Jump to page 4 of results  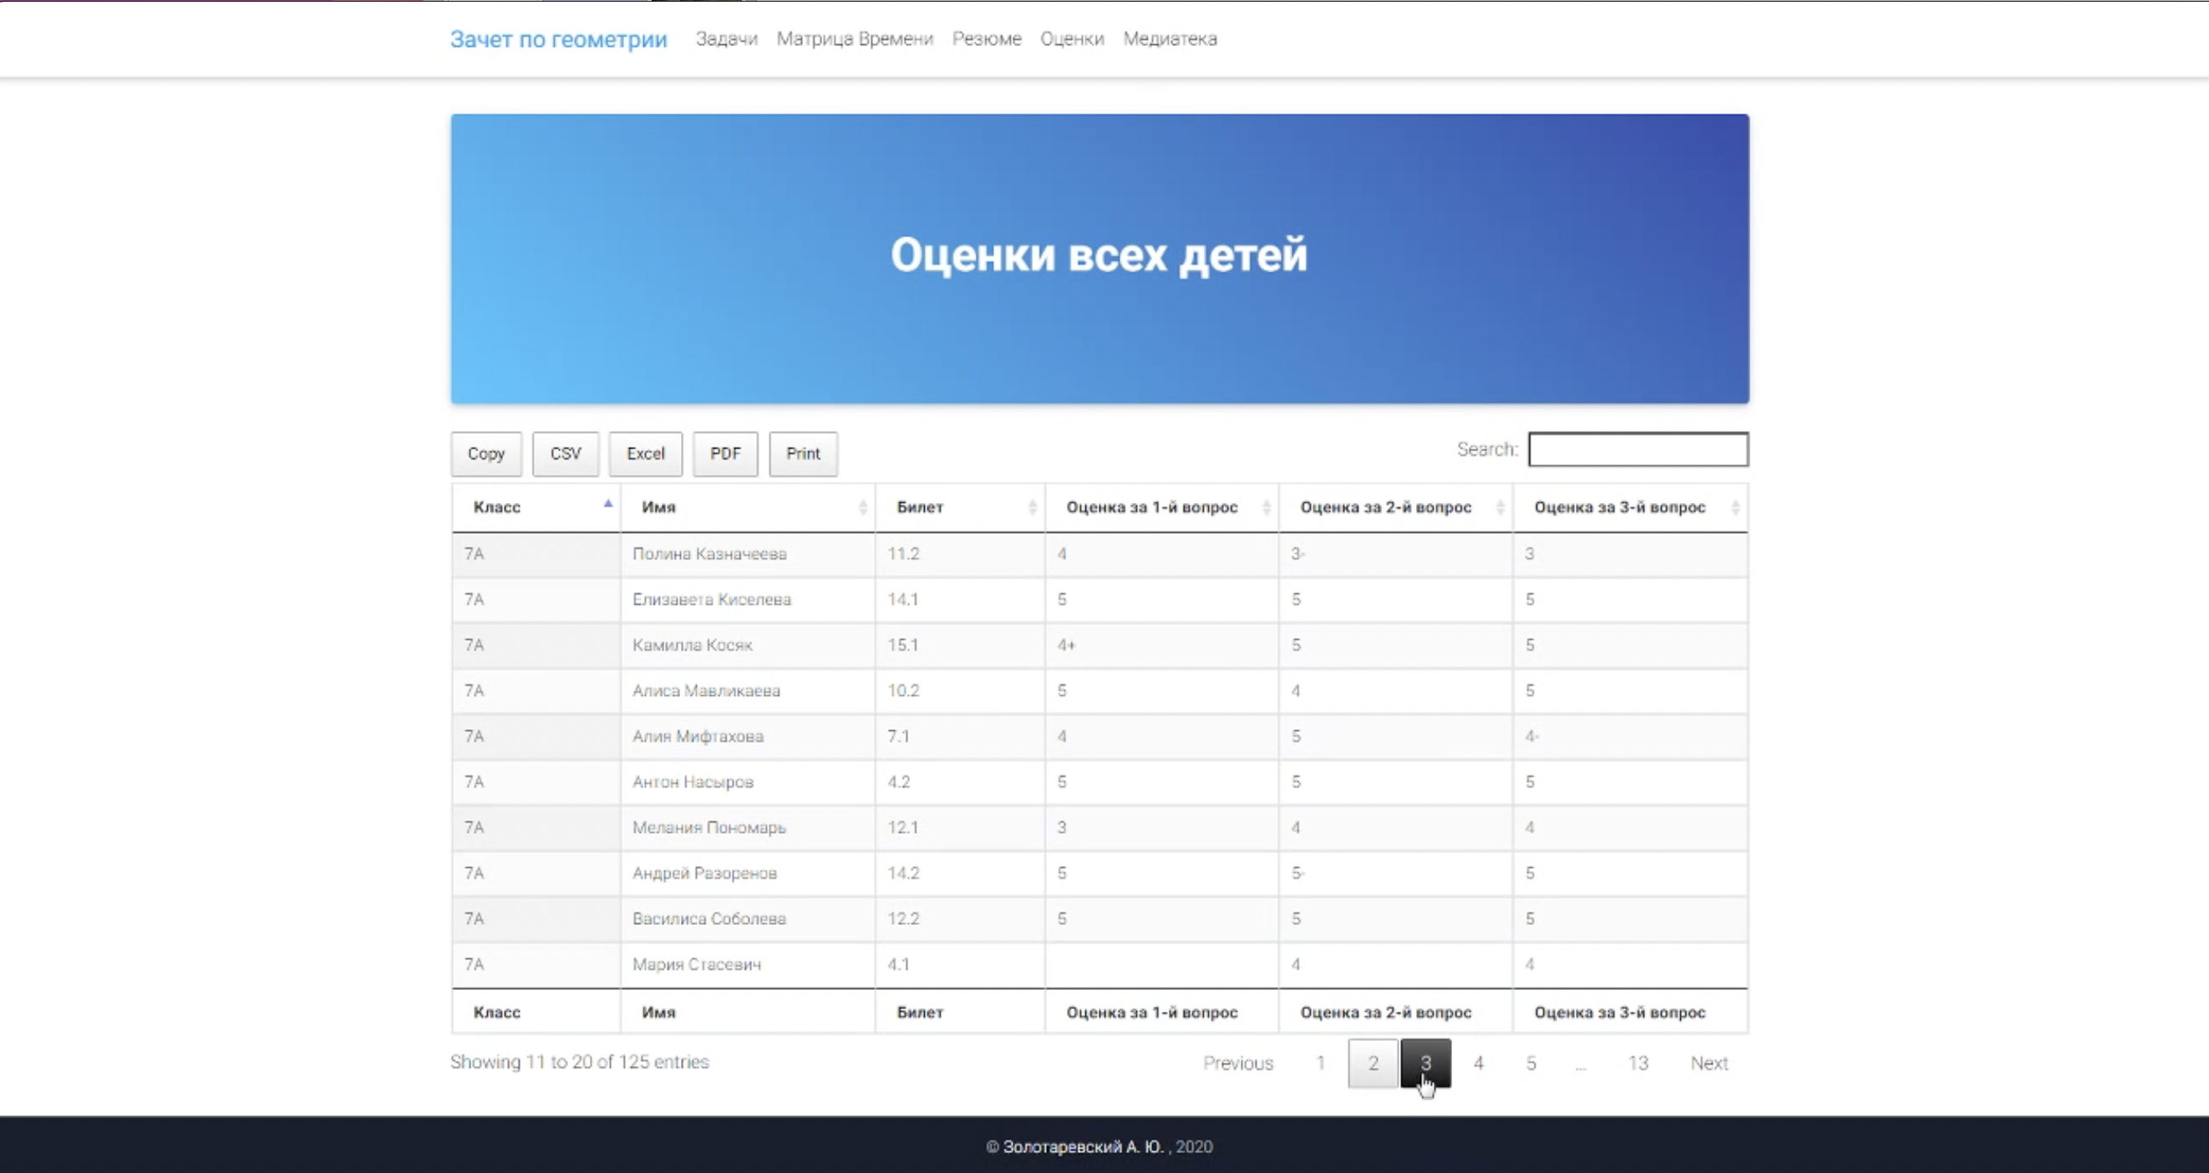point(1479,1064)
